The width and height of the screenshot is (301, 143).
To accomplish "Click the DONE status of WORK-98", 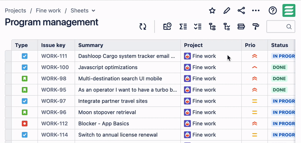I will click(279, 79).
